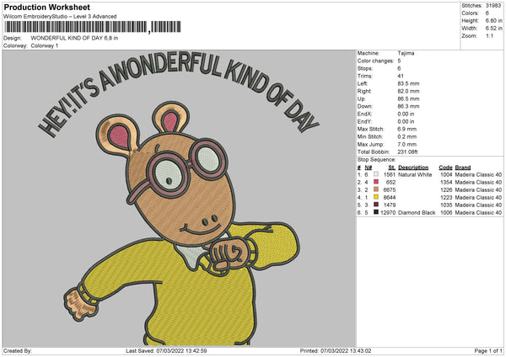Click the 'Brand' column header
Image resolution: width=506 pixels, height=357 pixels.
point(463,168)
